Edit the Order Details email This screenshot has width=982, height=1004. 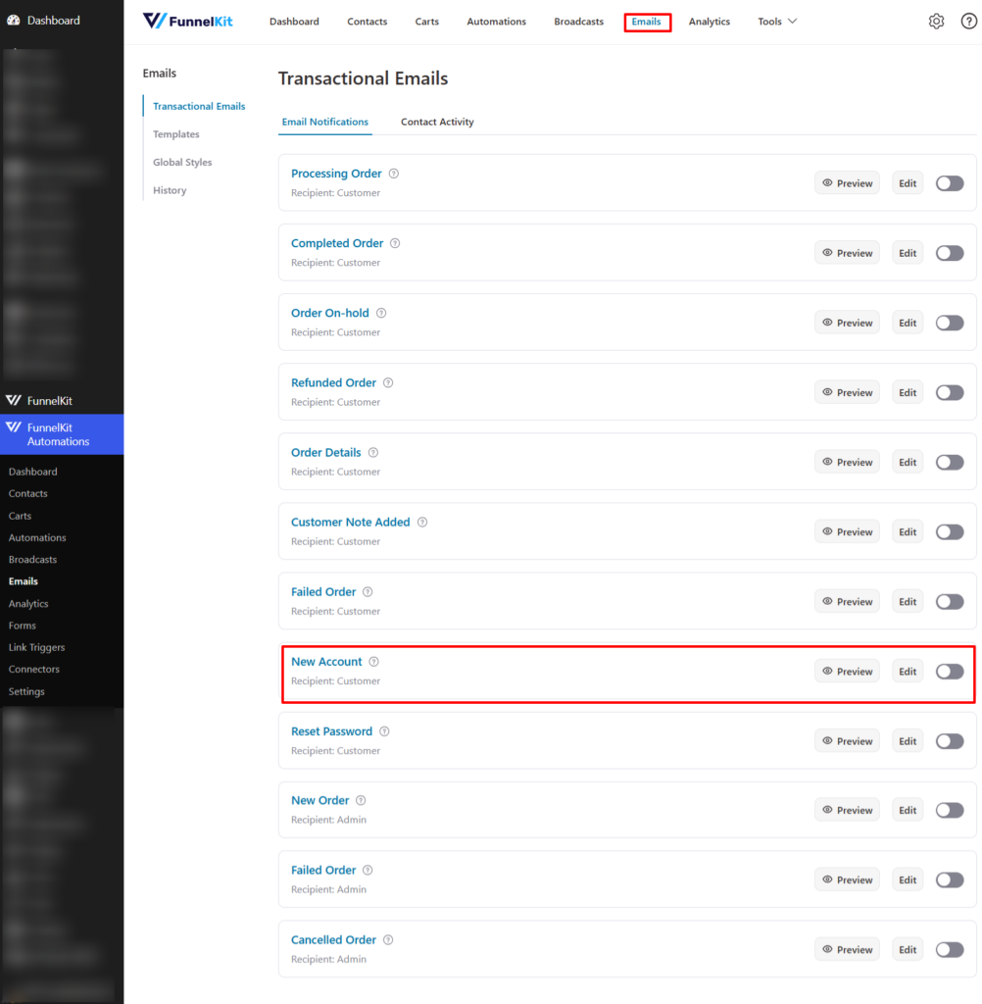(908, 463)
